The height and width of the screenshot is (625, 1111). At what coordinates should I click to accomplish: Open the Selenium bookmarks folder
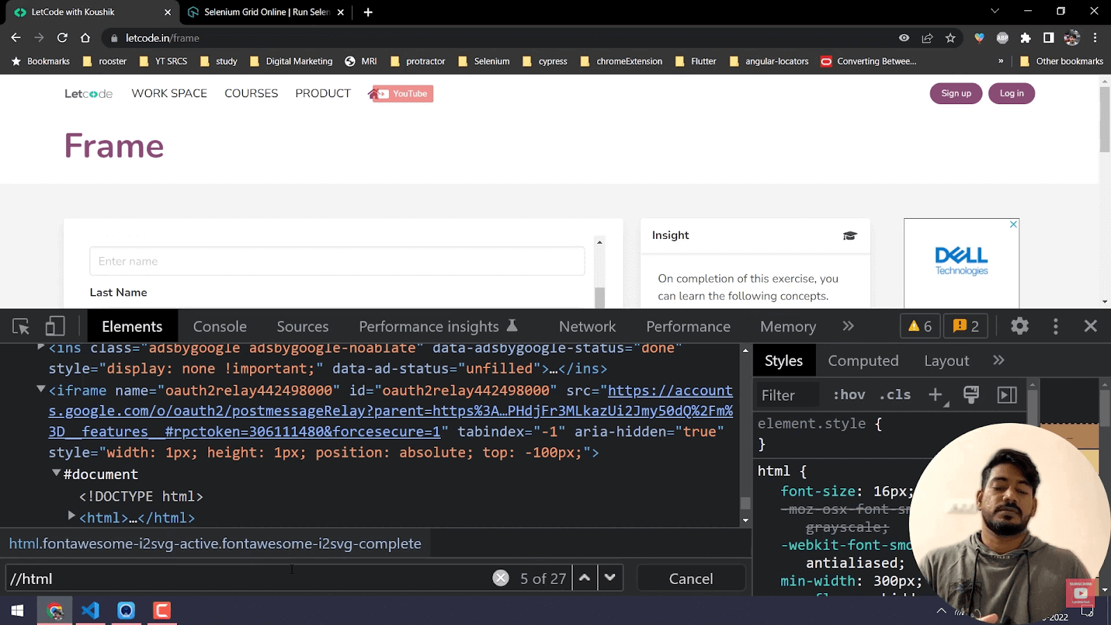click(484, 61)
